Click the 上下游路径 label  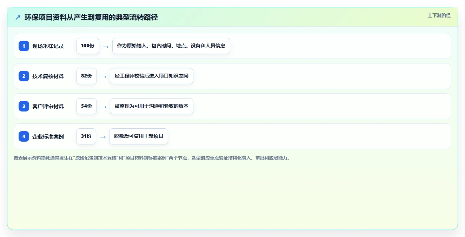pos(439,15)
